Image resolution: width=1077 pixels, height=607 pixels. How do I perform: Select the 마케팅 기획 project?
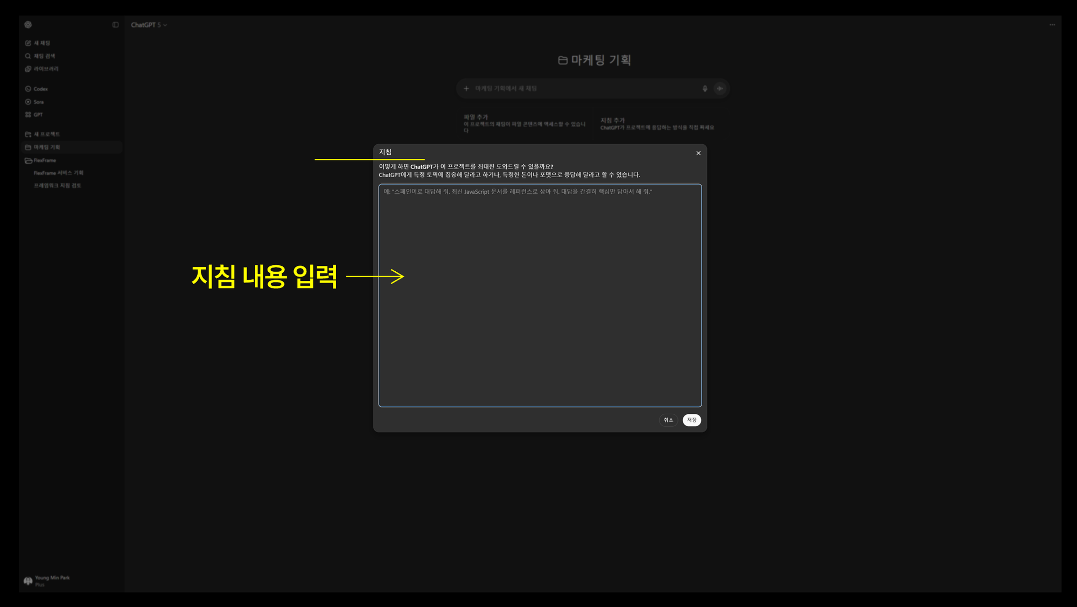point(47,147)
